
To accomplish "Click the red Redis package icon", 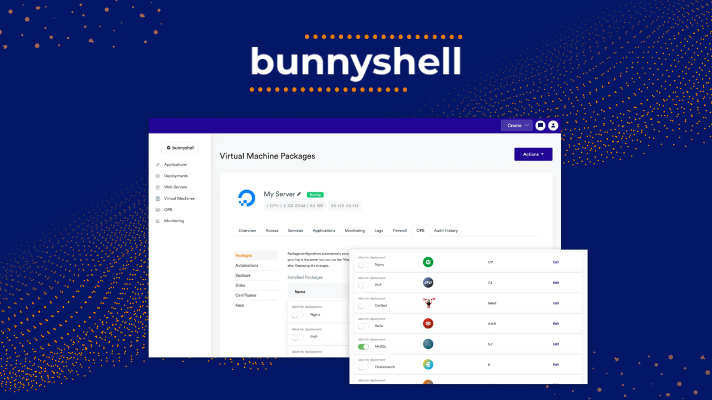I will click(x=428, y=323).
